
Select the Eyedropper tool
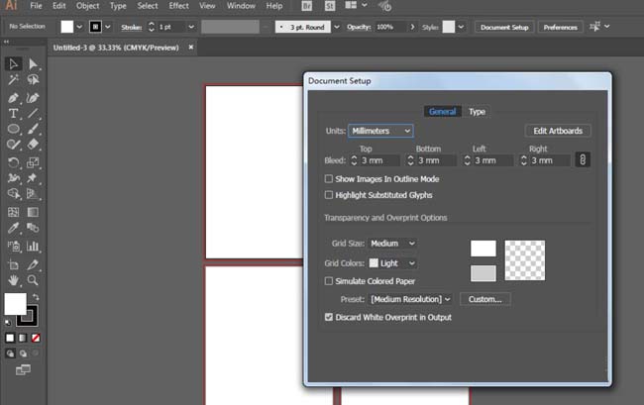[x=14, y=229]
